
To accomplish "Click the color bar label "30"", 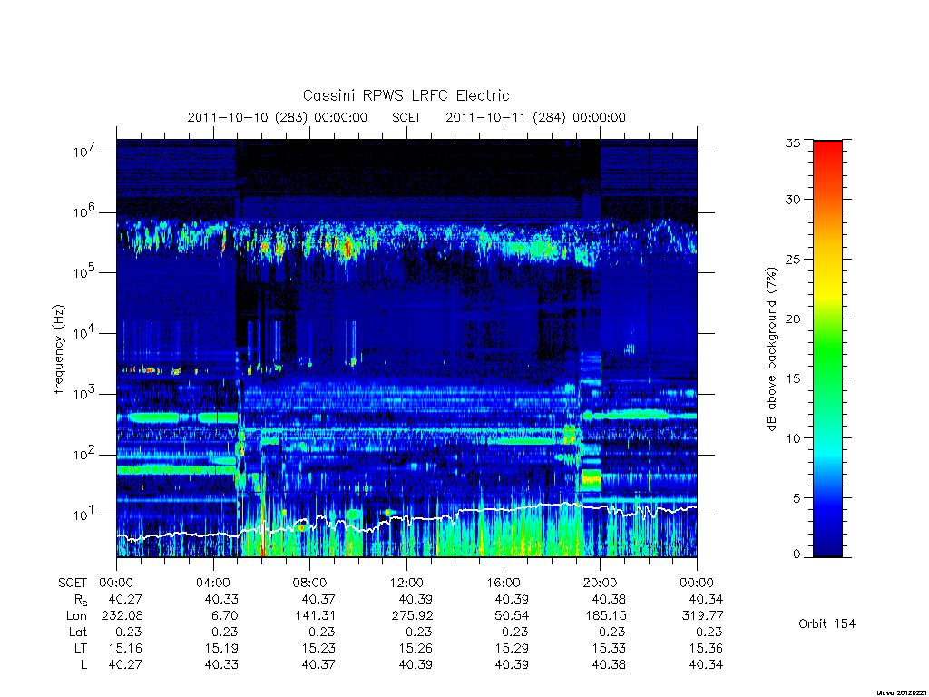I will click(793, 199).
